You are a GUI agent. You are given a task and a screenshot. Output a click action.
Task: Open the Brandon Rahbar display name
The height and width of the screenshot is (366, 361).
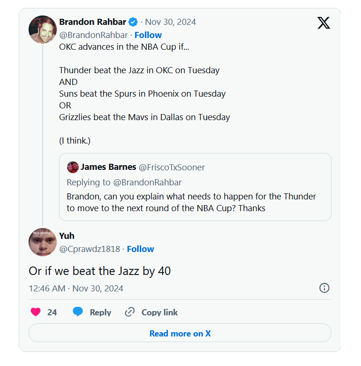tap(93, 22)
